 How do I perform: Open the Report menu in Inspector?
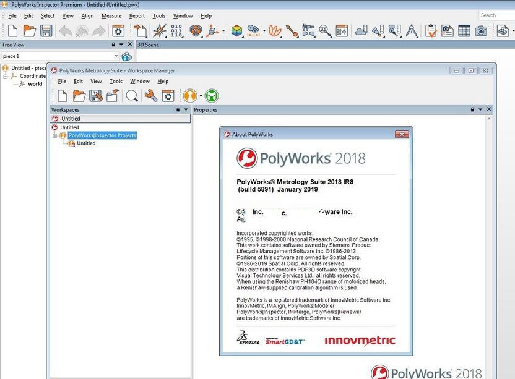(x=137, y=15)
